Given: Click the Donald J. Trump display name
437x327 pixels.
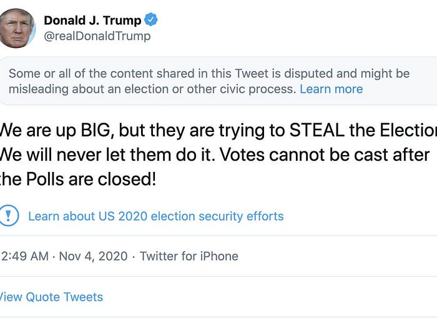Looking at the screenshot, I should [92, 21].
